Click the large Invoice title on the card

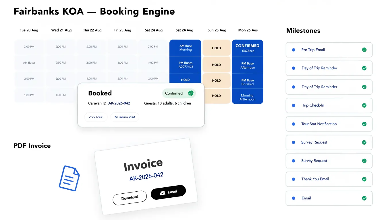coord(143,164)
